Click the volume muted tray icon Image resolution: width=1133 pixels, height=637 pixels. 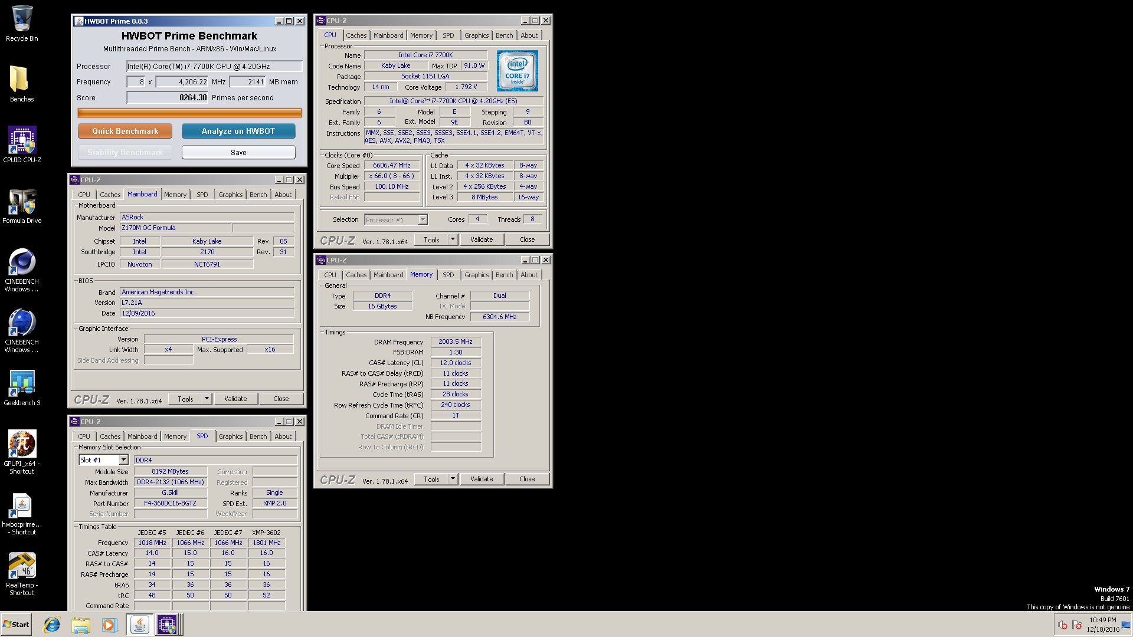pos(1062,625)
